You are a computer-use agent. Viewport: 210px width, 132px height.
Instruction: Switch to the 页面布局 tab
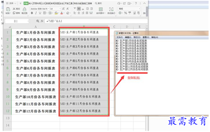[x=37, y=3]
